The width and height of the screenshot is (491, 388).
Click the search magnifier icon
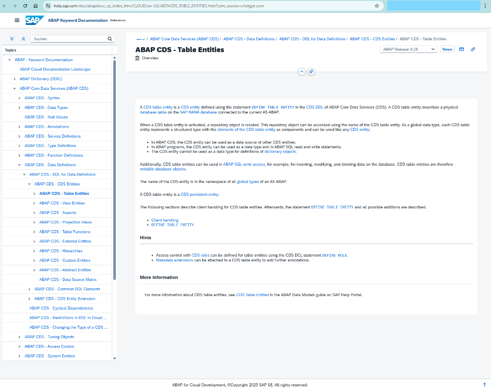[x=110, y=39]
